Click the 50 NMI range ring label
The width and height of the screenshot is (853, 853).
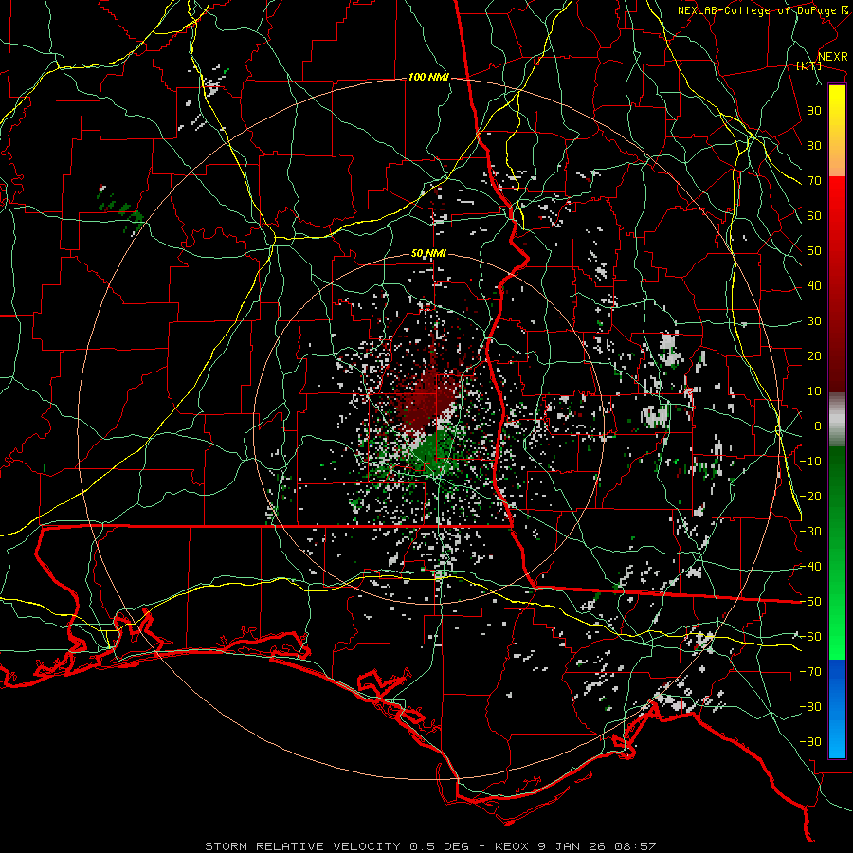tap(428, 253)
